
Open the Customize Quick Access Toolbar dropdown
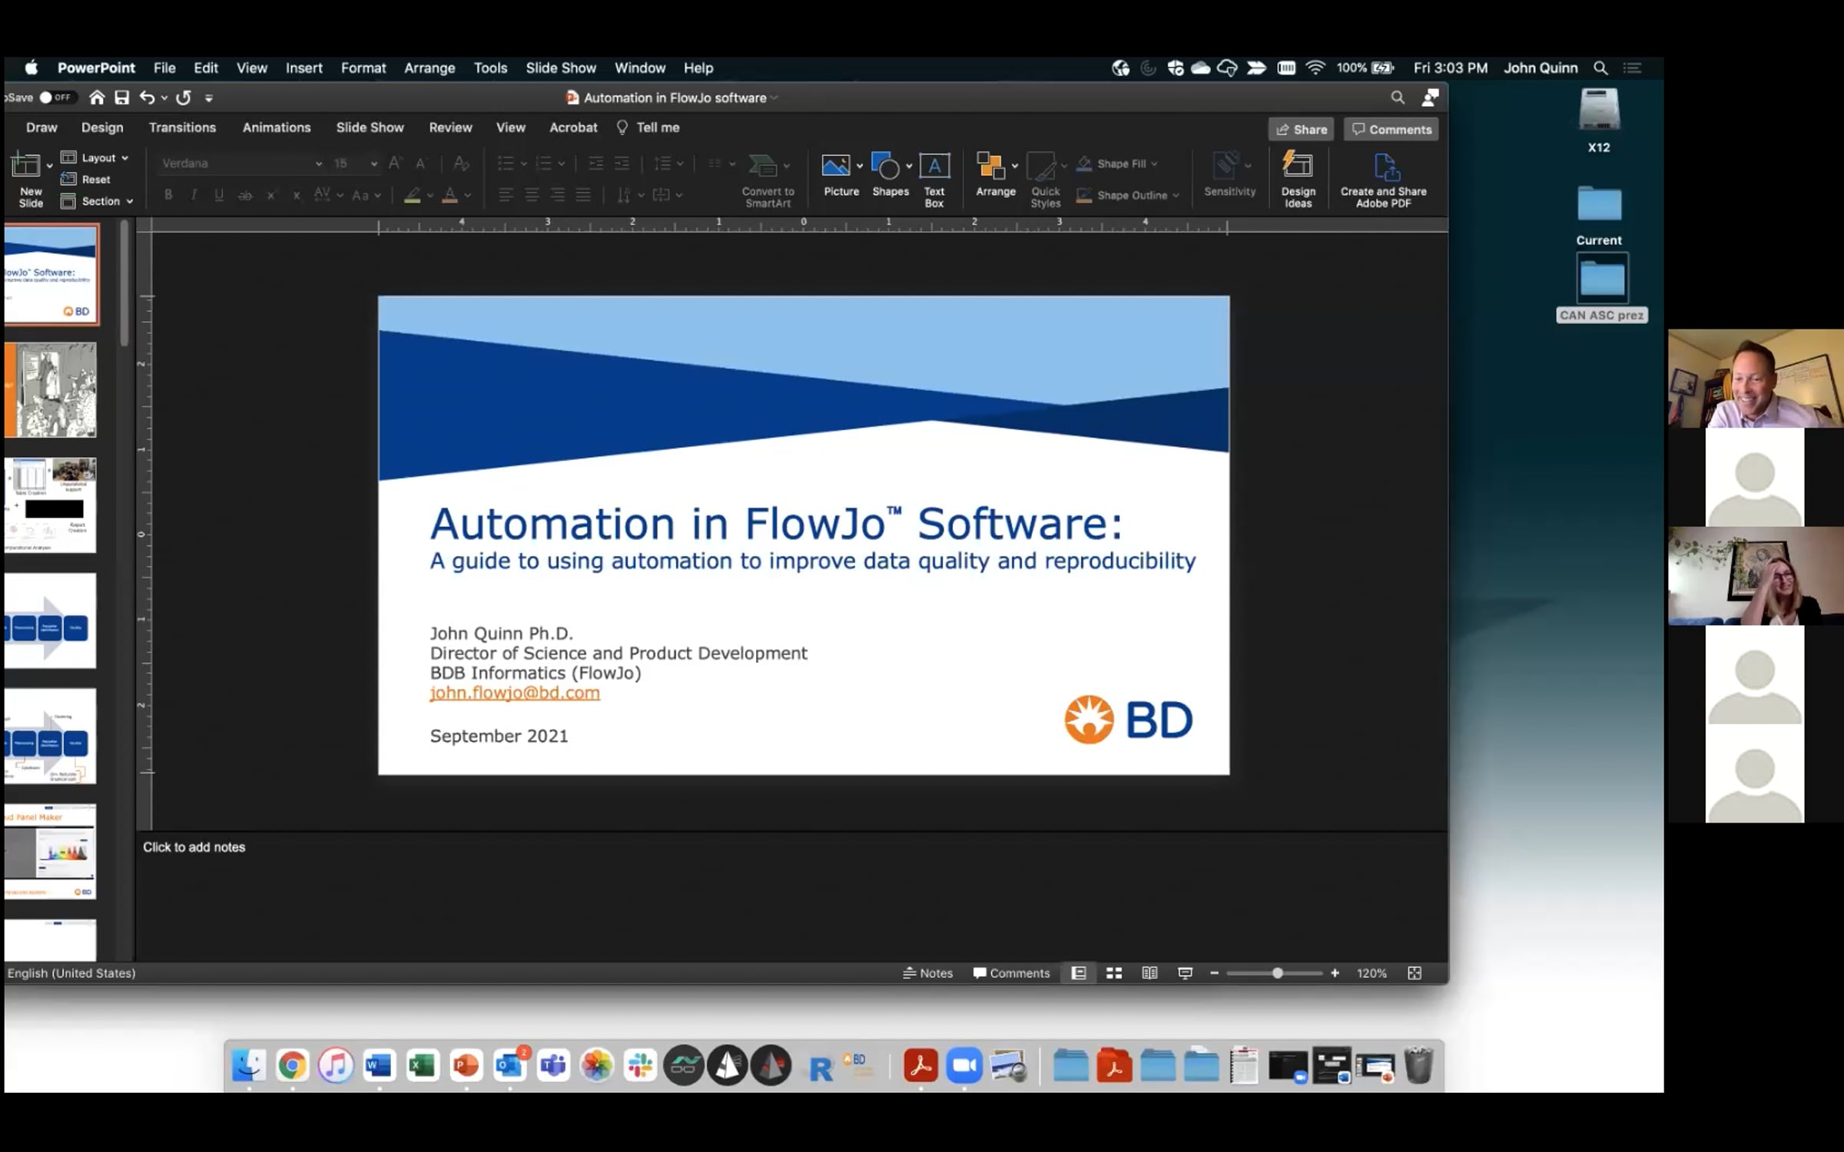tap(209, 98)
